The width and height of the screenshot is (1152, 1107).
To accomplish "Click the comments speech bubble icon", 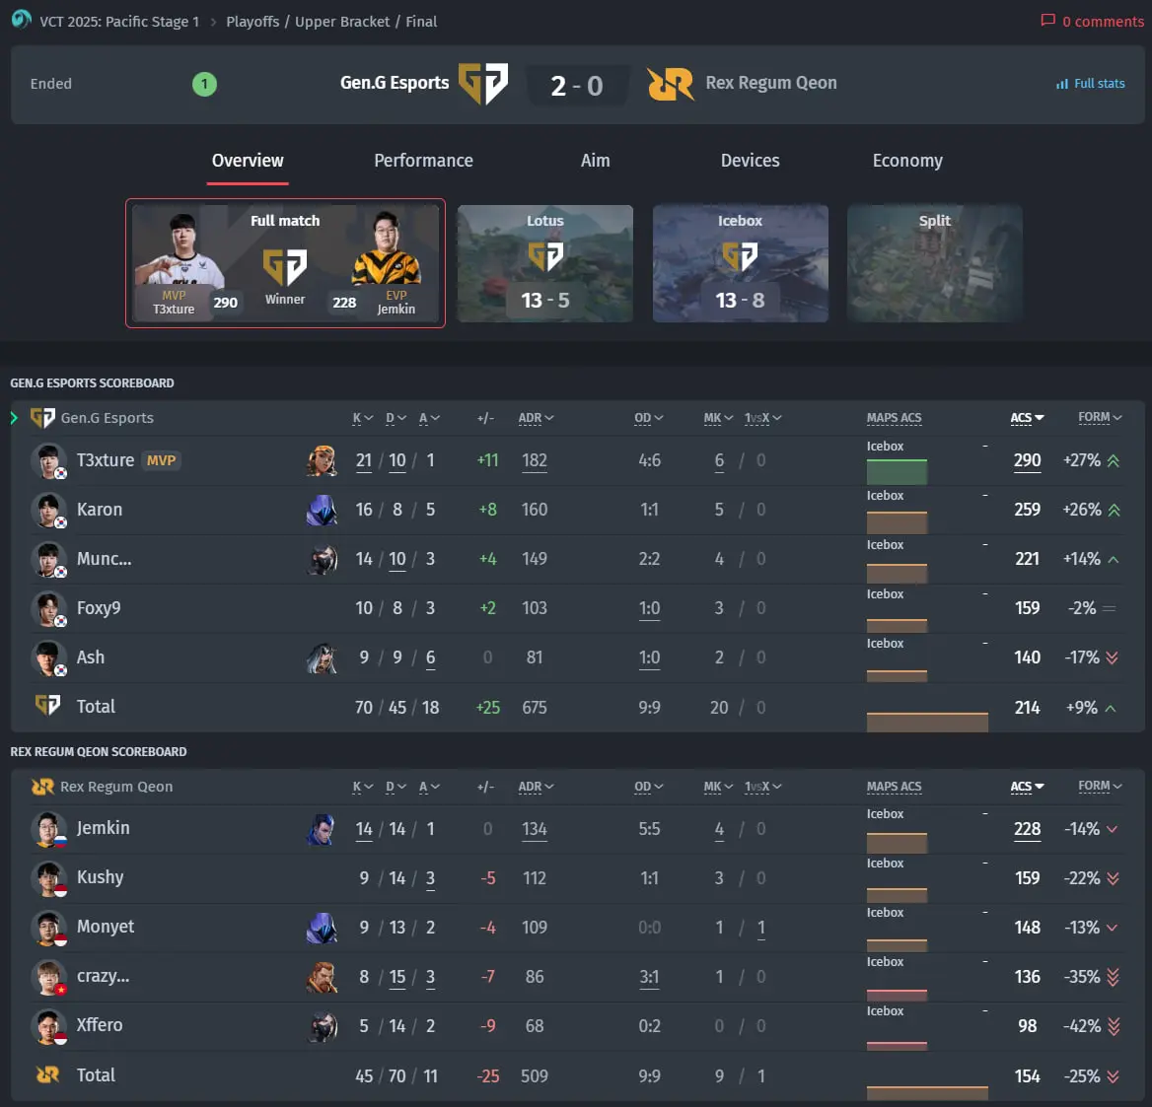I will [x=1047, y=21].
